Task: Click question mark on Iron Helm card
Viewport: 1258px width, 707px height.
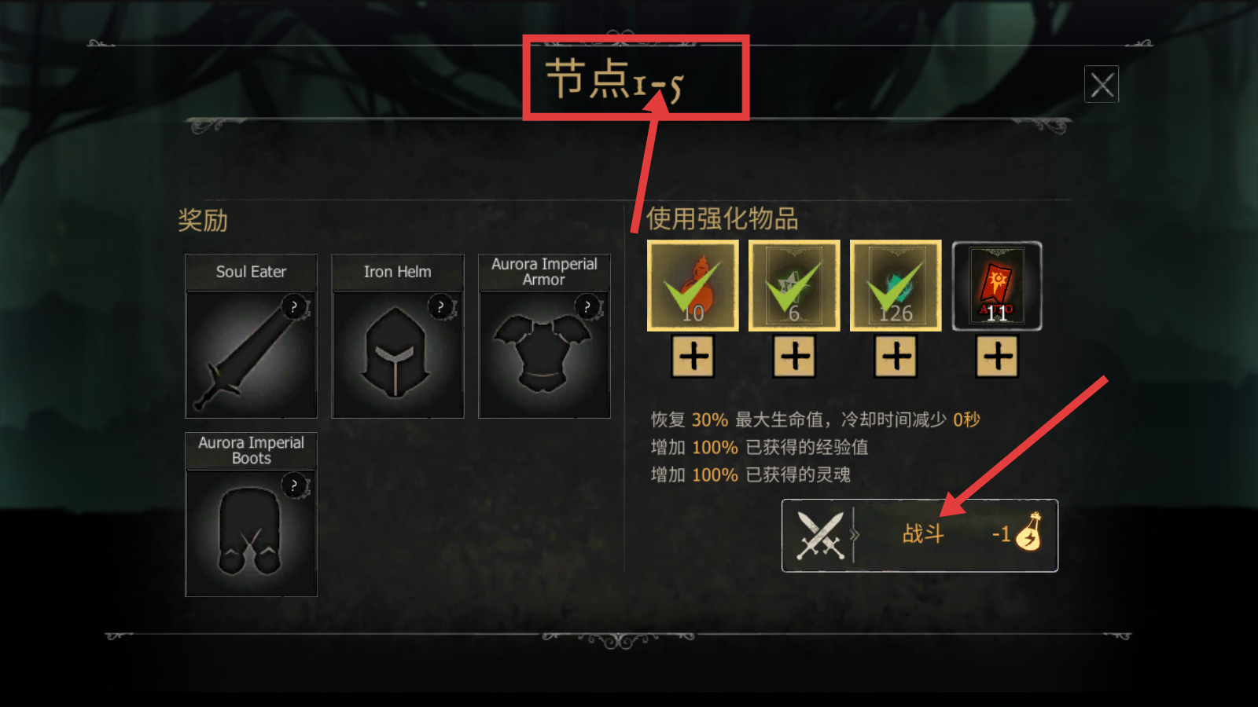Action: pyautogui.click(x=441, y=306)
